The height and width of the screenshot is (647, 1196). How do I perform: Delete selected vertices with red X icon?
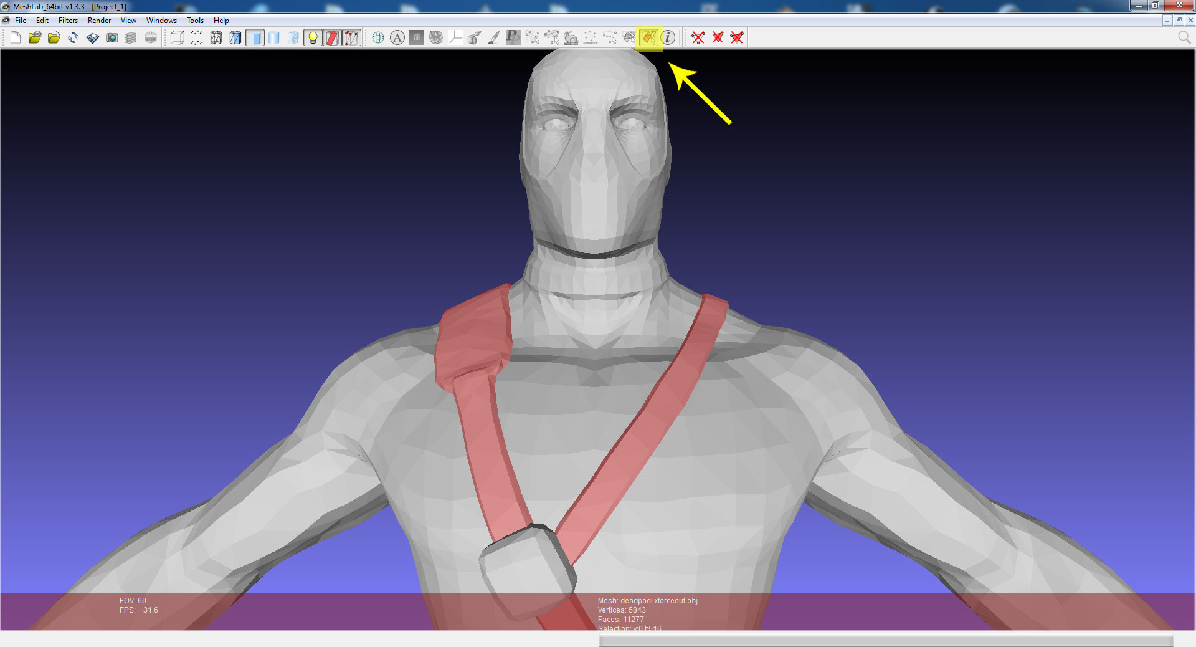point(698,38)
